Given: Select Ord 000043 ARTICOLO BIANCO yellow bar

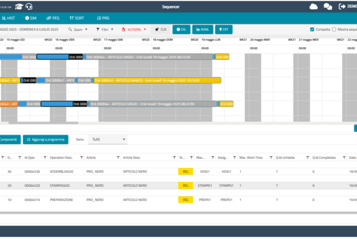Looking at the screenshot, I should point(156,80).
